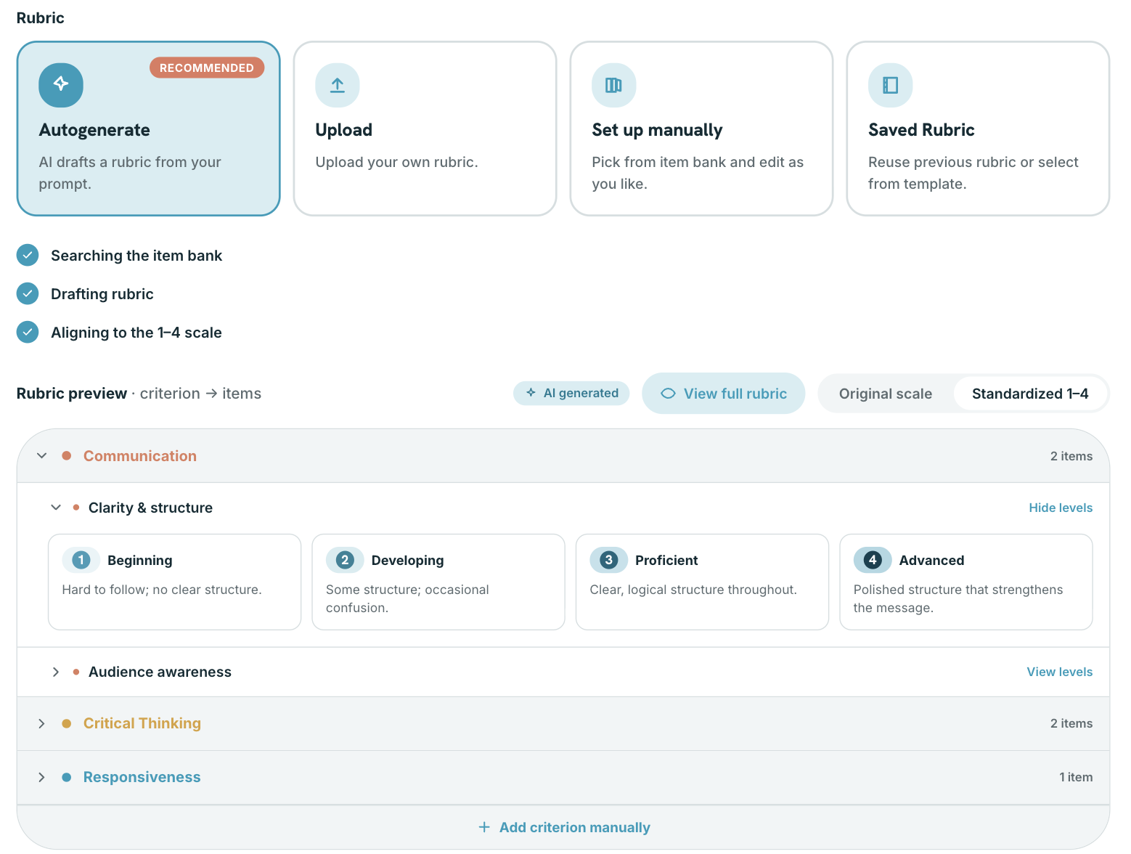Click the Responsiveness blue color dot
Image resolution: width=1131 pixels, height=854 pixels.
(x=67, y=777)
